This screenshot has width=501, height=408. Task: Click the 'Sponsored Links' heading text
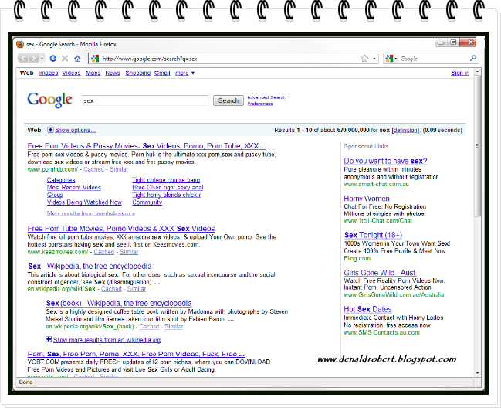pos(366,146)
